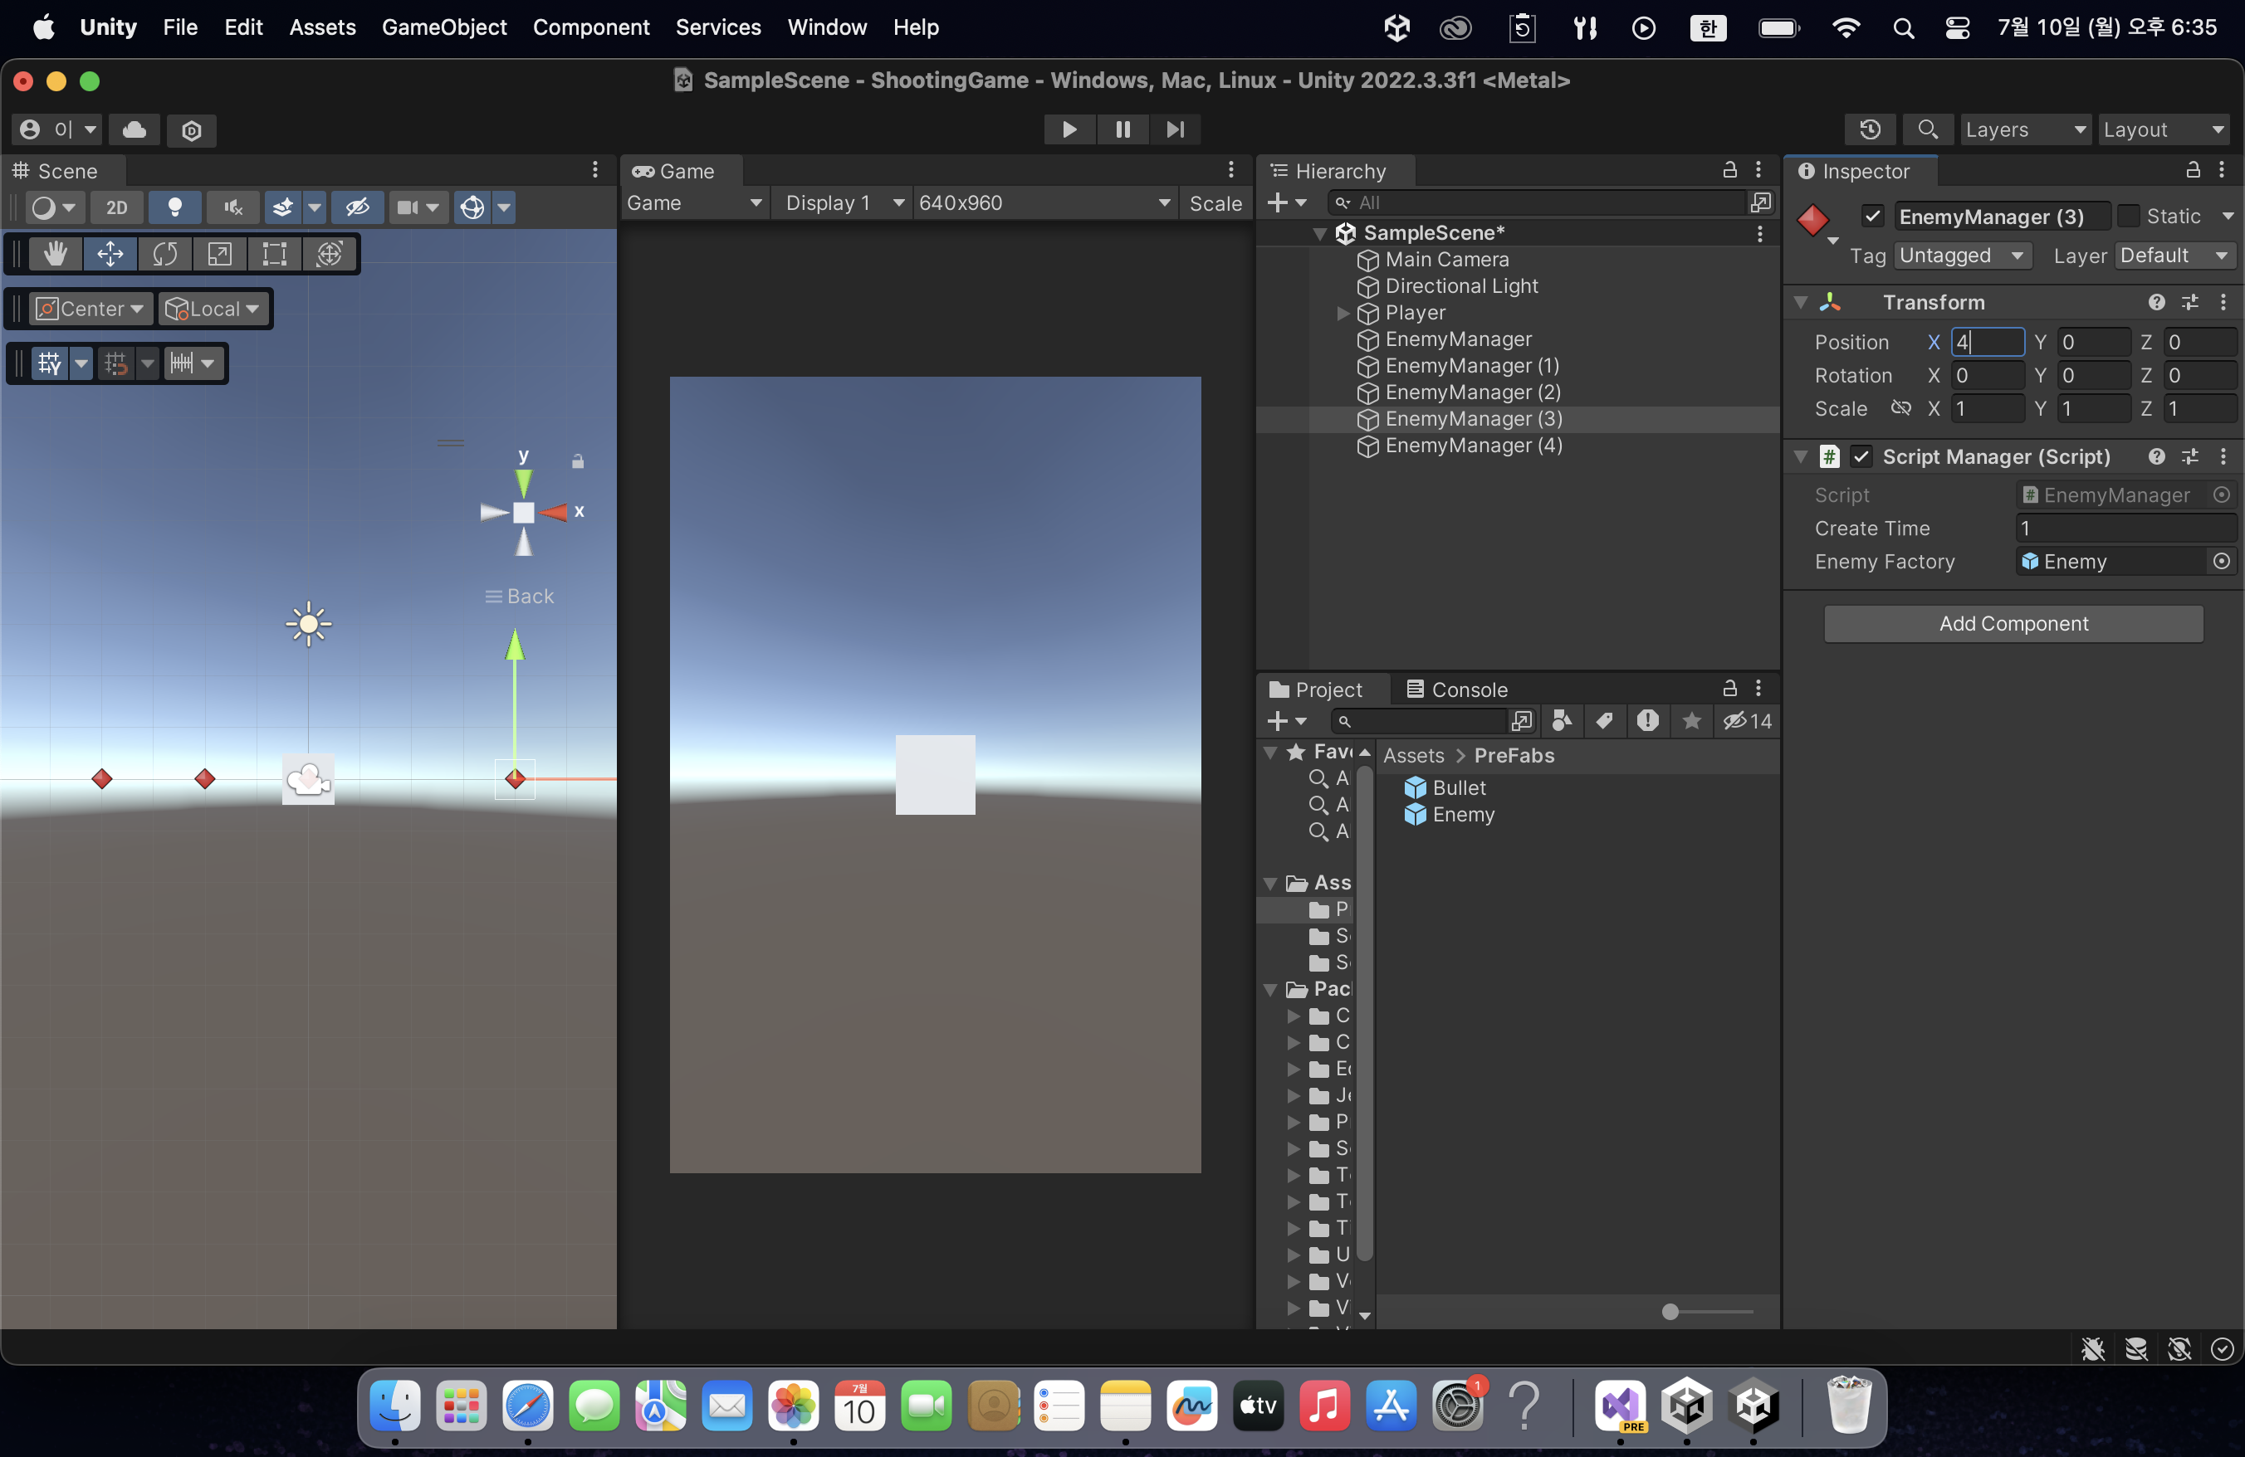Click Add Component button

tap(2013, 624)
